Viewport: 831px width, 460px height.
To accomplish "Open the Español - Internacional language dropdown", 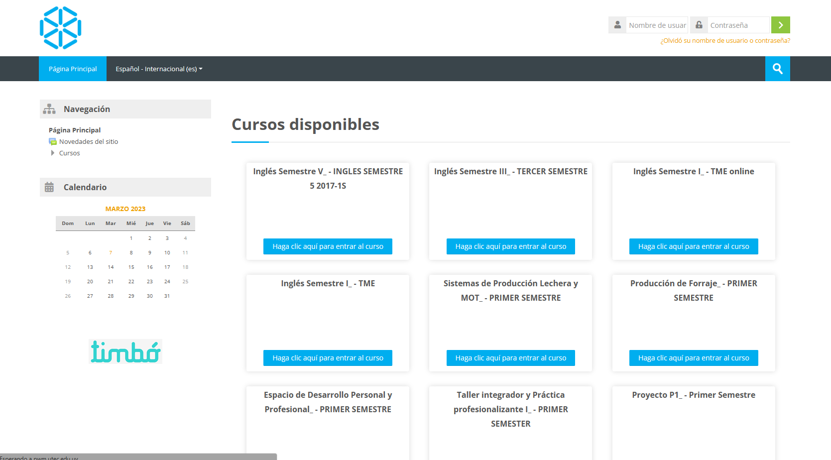I will point(159,69).
